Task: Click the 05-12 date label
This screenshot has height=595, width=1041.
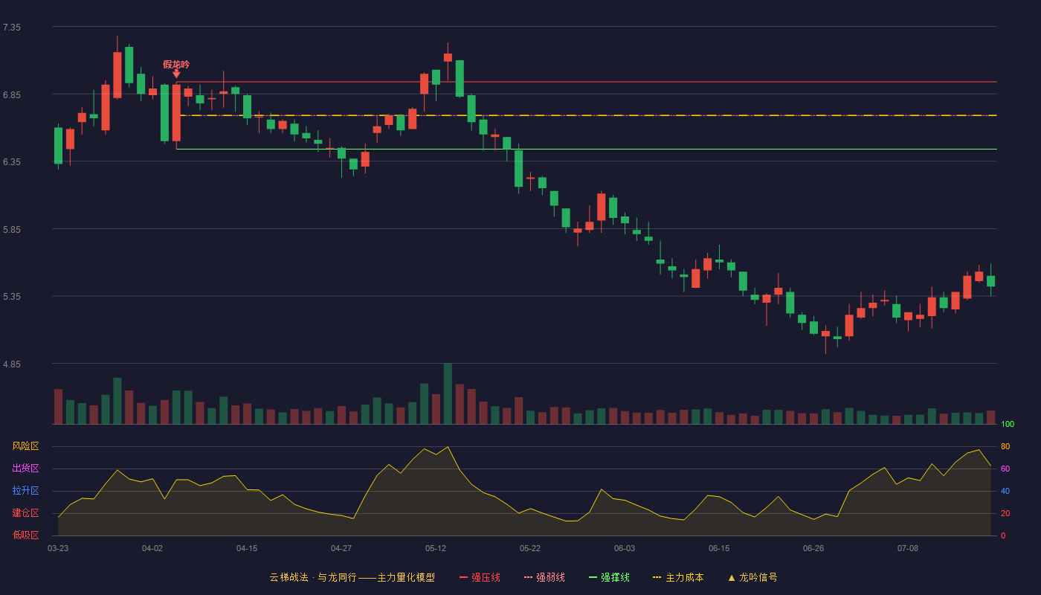Action: [436, 548]
